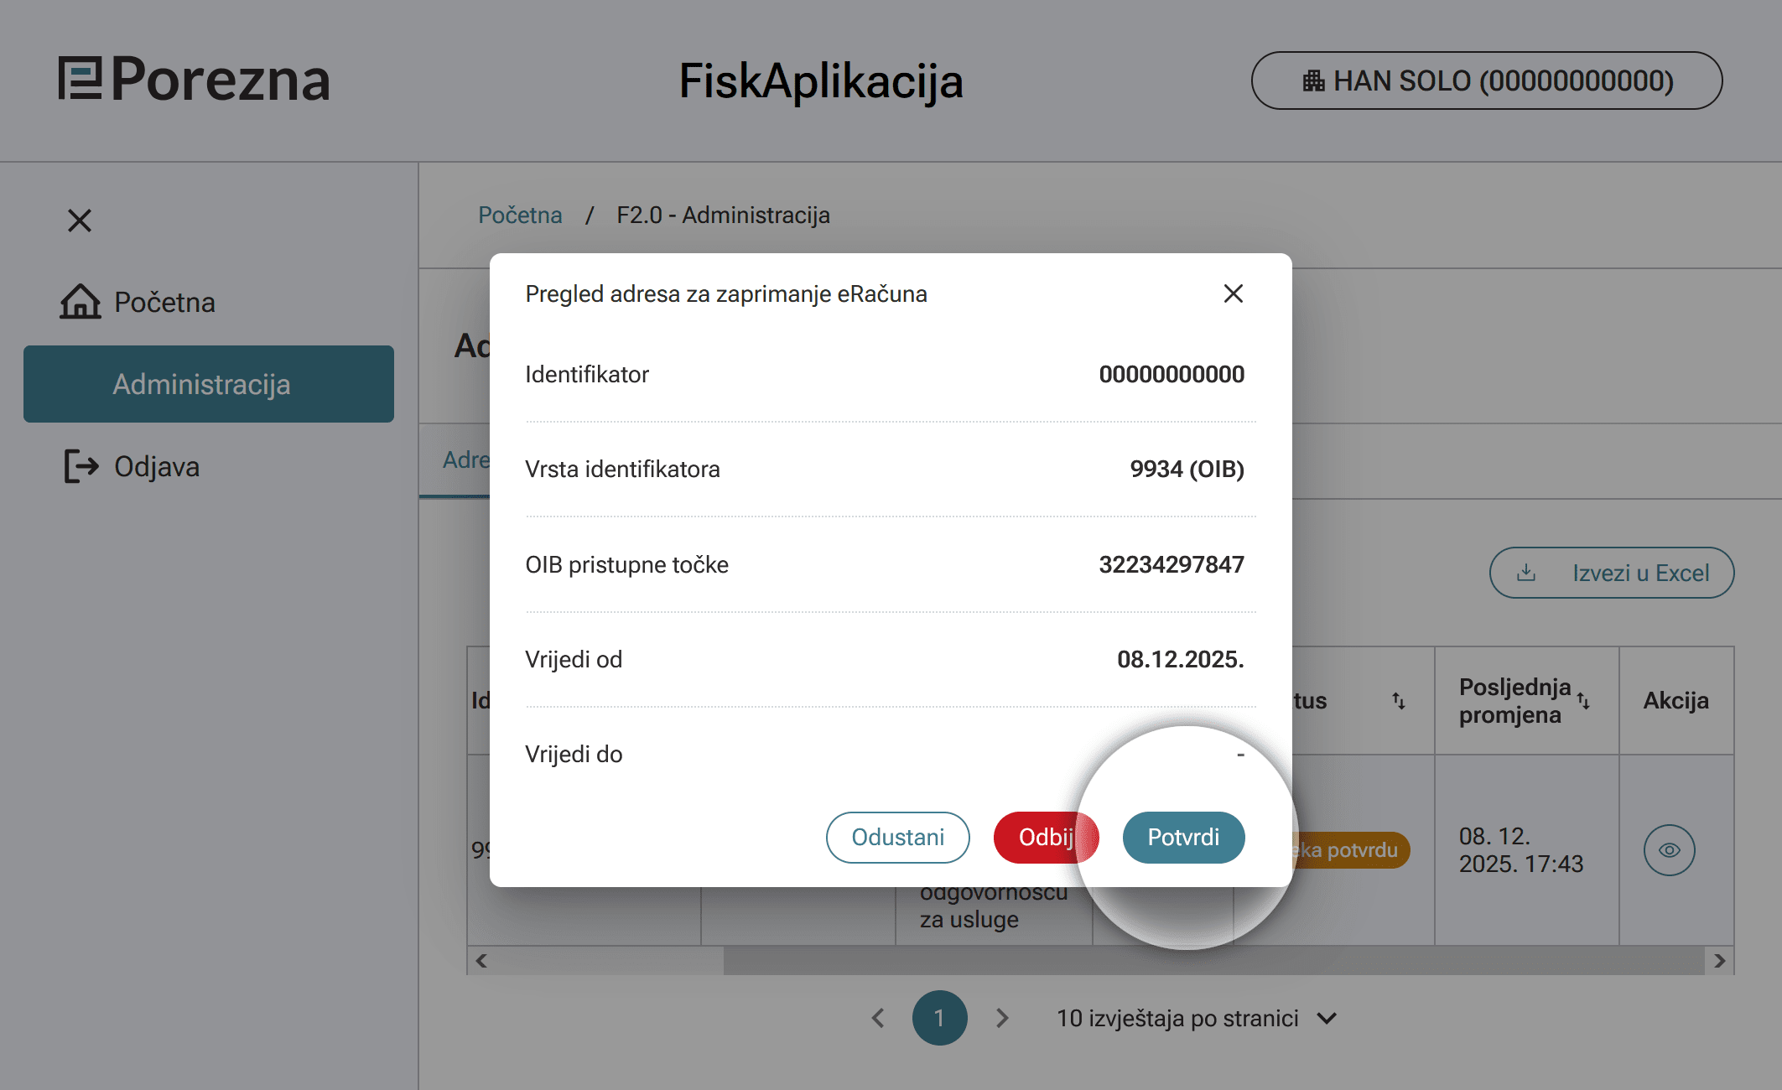Click the eye icon in Akcija column

(1669, 850)
